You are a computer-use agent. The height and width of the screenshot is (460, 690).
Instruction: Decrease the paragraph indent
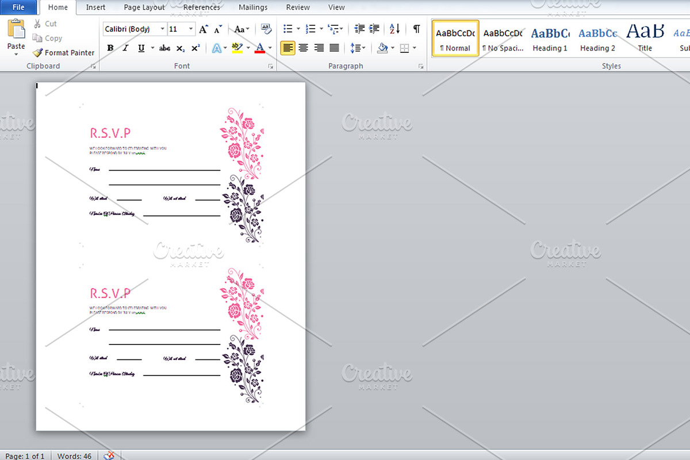(x=359, y=29)
